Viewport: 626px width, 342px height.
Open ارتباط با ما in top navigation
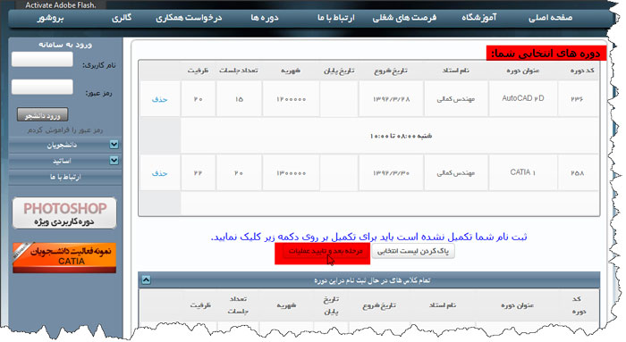335,18
